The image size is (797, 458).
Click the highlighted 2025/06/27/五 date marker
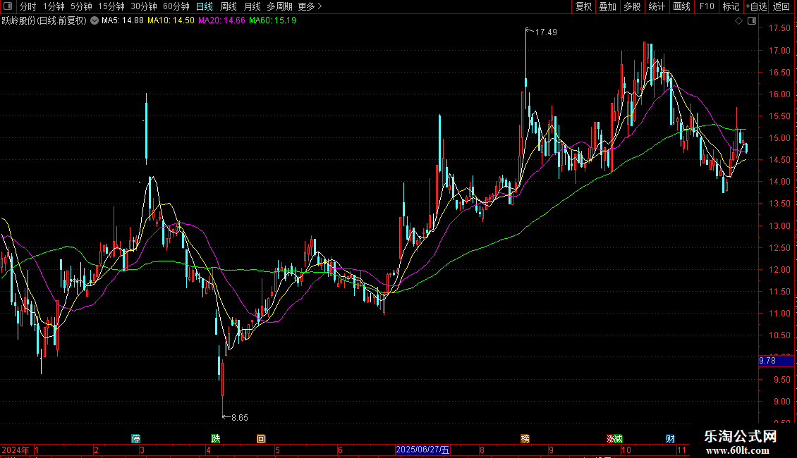pyautogui.click(x=422, y=450)
